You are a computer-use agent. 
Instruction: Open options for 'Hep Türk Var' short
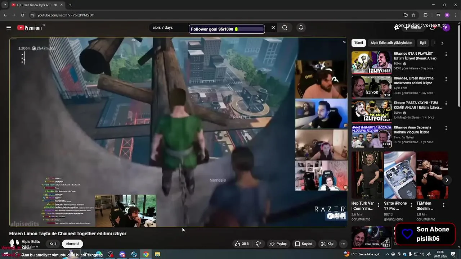coord(379,205)
